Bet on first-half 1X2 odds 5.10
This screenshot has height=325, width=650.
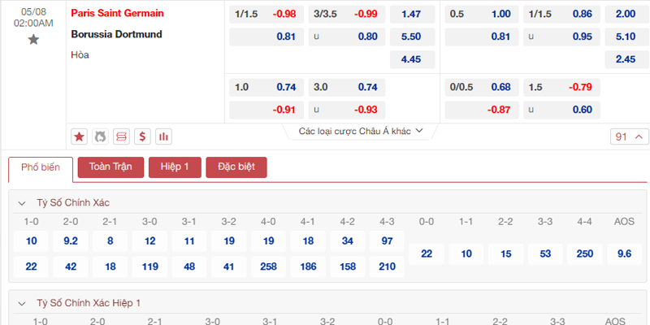626,37
